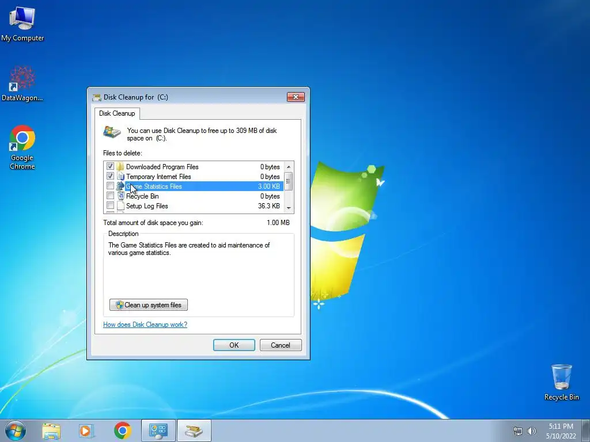This screenshot has width=590, height=442.
Task: Switch to the Control Panel taskbar item
Action: click(158, 430)
